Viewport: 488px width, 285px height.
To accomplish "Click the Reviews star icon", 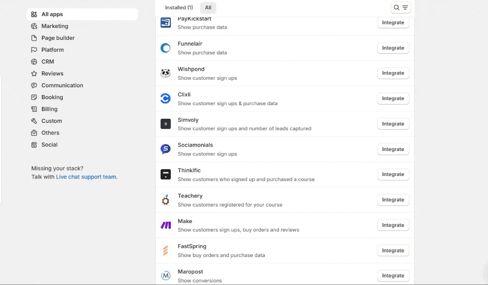I will 34,73.
